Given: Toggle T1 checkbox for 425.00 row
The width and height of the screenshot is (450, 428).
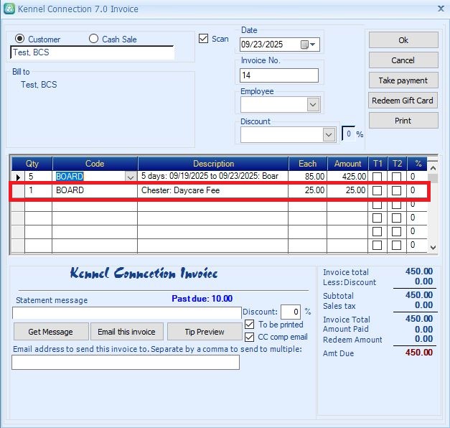Looking at the screenshot, I should [x=377, y=177].
